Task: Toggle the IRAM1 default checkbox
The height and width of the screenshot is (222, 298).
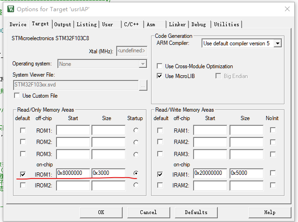Action: click(160, 174)
